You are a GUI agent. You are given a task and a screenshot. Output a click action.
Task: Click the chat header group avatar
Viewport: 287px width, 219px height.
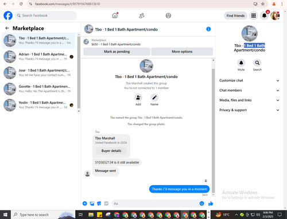[89, 29]
